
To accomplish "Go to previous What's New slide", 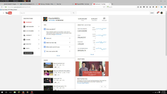I will coord(102,86).
